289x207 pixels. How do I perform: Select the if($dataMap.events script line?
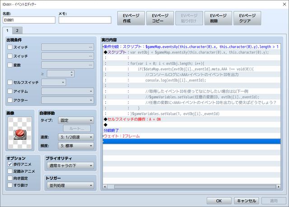pyautogui.click(x=191, y=69)
